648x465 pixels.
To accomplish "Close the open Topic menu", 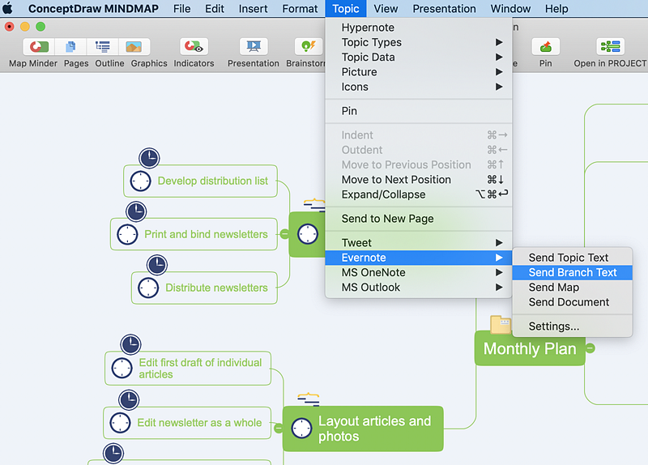I will [346, 9].
